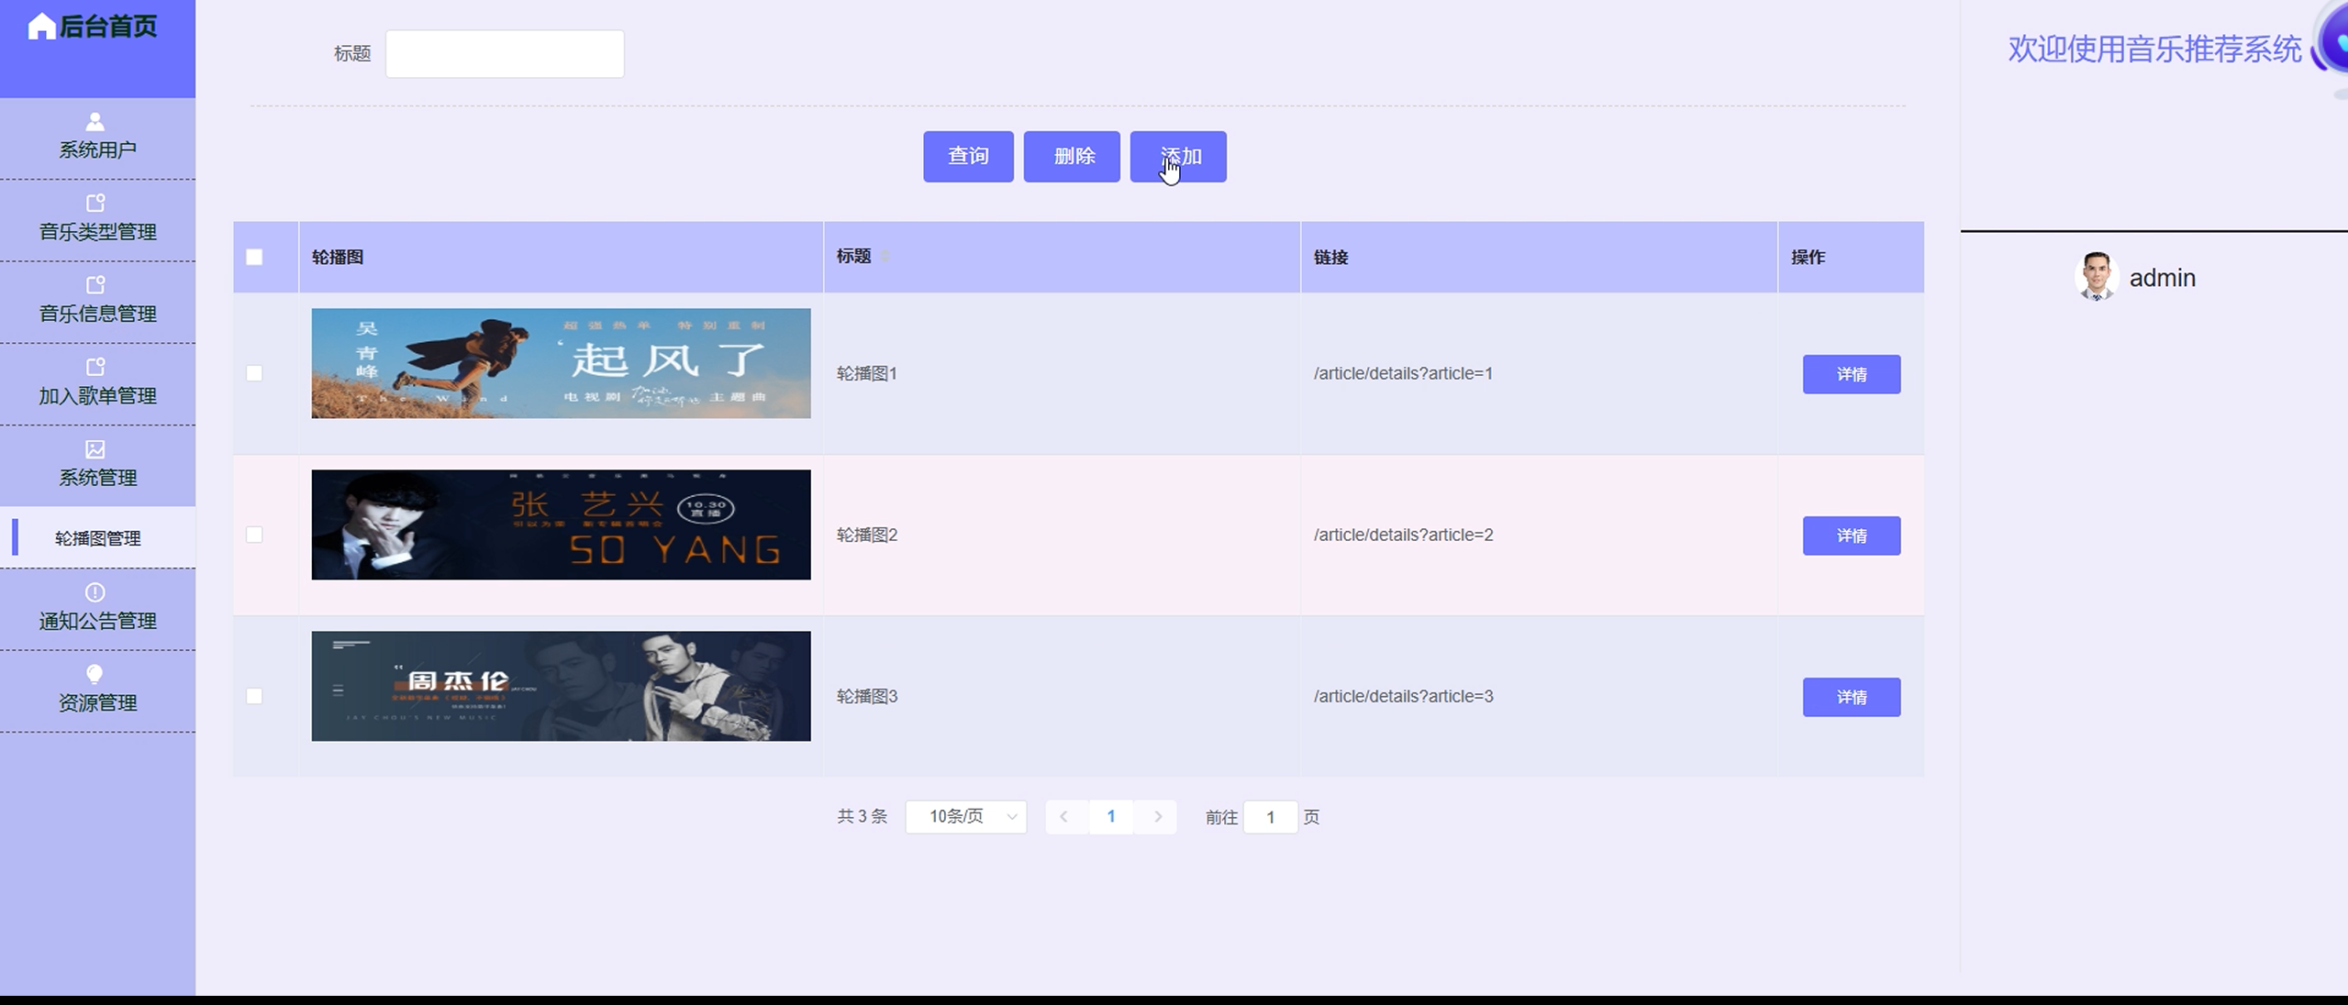The width and height of the screenshot is (2348, 1005).
Task: Open 详情 for 轮播图2 row
Action: pyautogui.click(x=1851, y=536)
